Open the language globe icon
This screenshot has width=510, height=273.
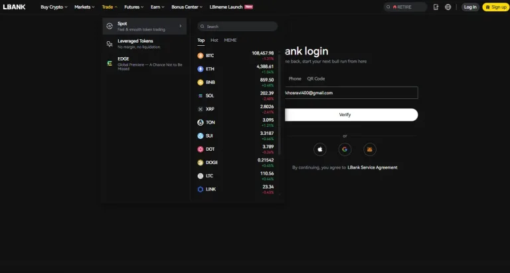pyautogui.click(x=448, y=7)
